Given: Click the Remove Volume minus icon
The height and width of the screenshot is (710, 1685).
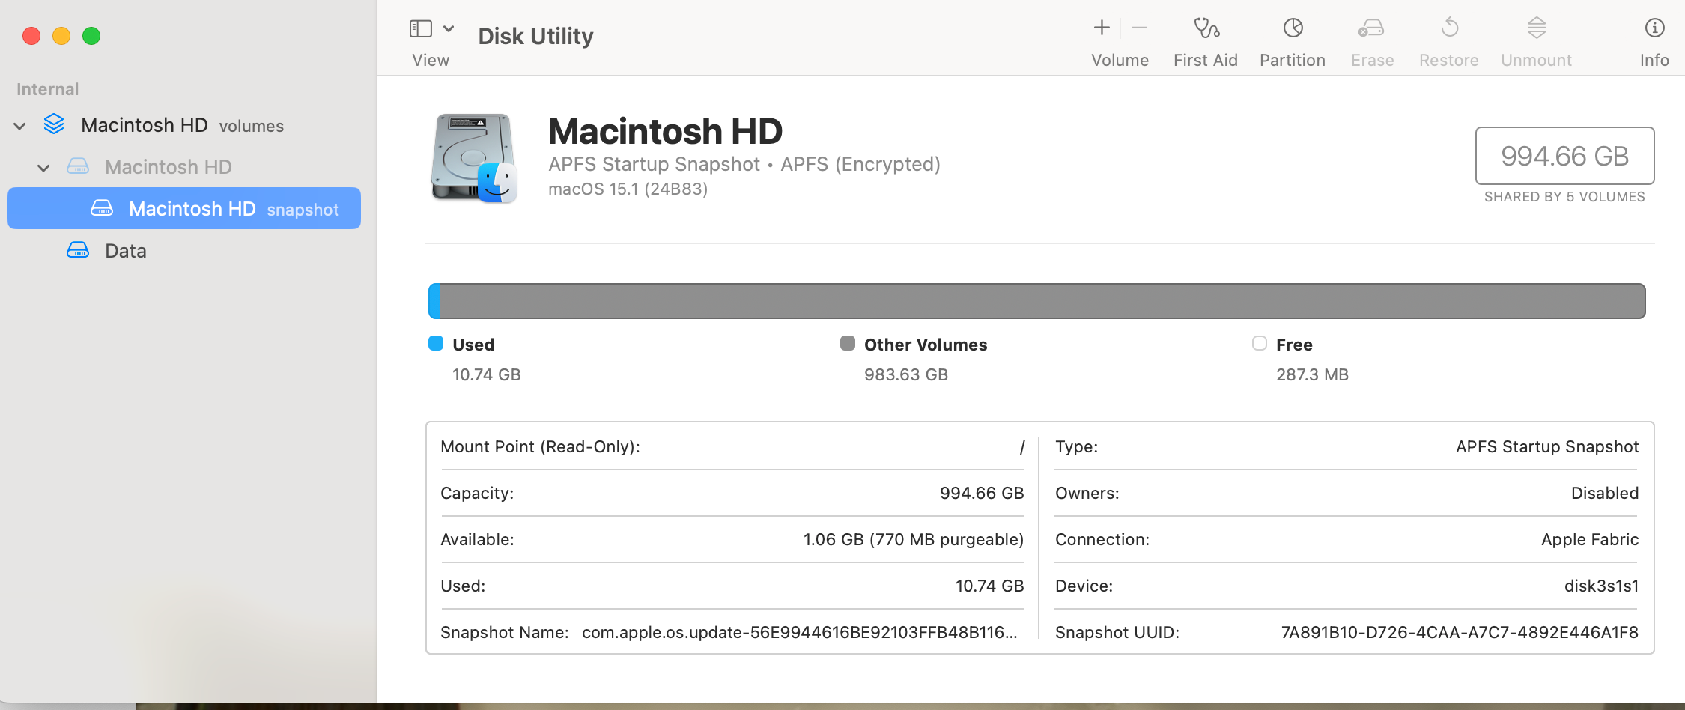Looking at the screenshot, I should [x=1139, y=28].
